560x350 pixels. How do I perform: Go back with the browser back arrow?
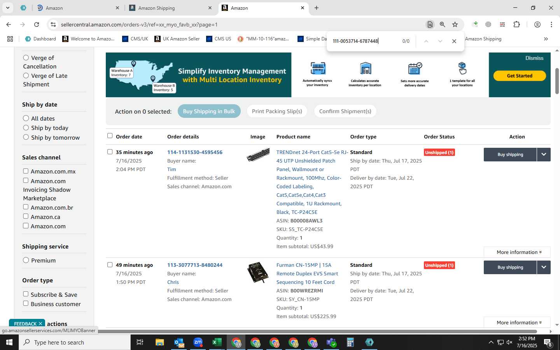pos(9,24)
